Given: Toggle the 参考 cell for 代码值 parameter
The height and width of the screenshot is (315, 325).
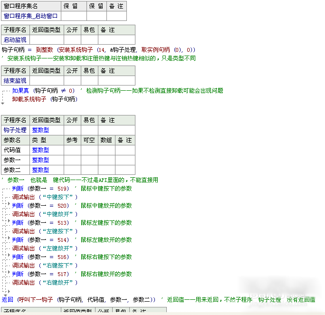Looking at the screenshot, I should [x=72, y=150].
